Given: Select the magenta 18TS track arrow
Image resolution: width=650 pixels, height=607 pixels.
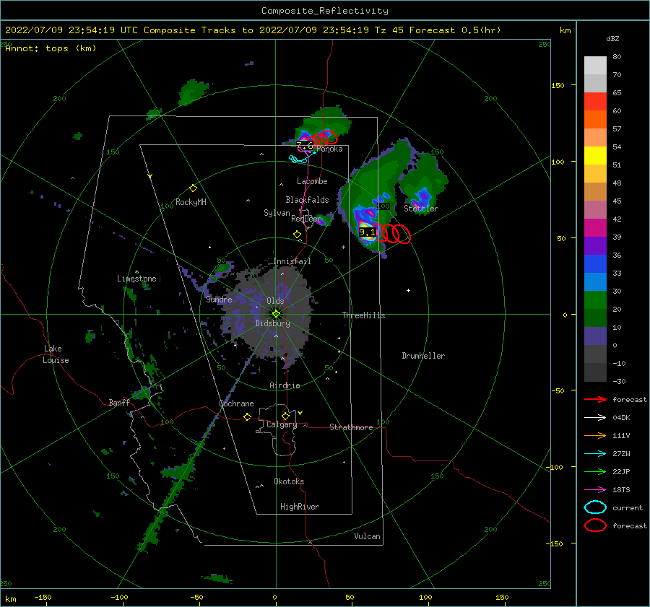Looking at the screenshot, I should (x=595, y=490).
